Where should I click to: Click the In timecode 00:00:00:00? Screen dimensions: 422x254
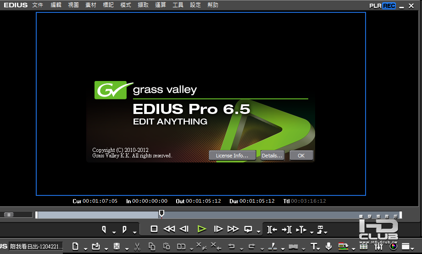pos(150,201)
